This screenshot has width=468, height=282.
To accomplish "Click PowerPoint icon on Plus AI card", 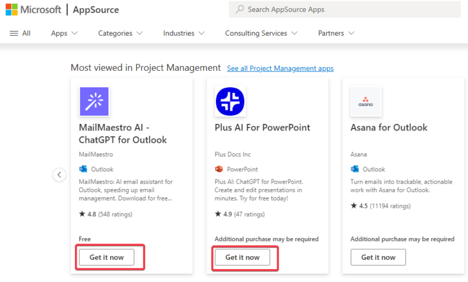I will point(219,169).
